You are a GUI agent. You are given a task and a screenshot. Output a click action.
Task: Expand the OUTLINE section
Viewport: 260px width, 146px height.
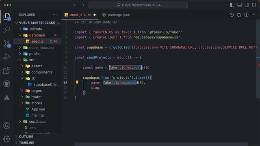coord(38,137)
